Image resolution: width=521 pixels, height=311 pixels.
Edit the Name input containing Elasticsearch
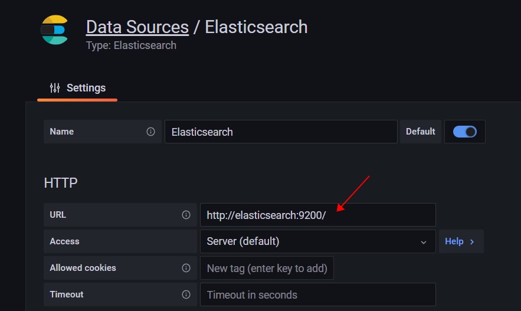[x=281, y=132]
